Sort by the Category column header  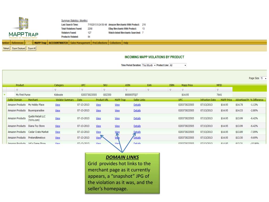tap(59, 85)
